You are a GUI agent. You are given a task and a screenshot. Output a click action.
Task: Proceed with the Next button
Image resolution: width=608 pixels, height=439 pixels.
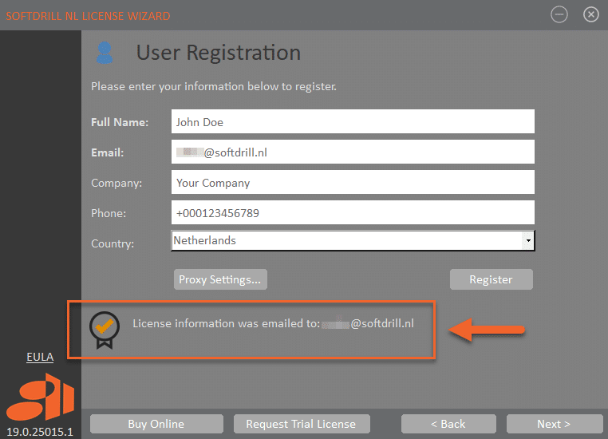coord(555,424)
